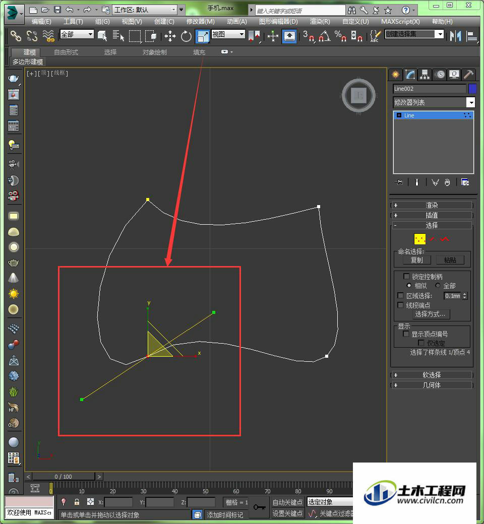This screenshot has width=484, height=524.
Task: Click the 0 / 100 time slider
Action: pos(63,477)
